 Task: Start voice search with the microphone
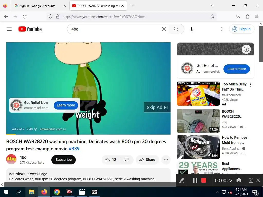click(191, 29)
